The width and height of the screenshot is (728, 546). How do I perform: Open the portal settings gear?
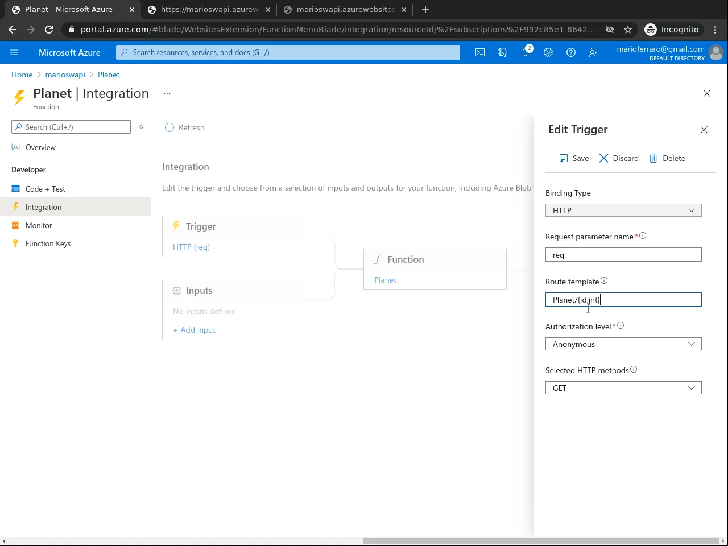548,52
